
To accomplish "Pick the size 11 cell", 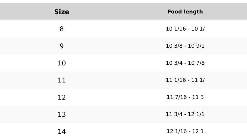I will point(62,80).
